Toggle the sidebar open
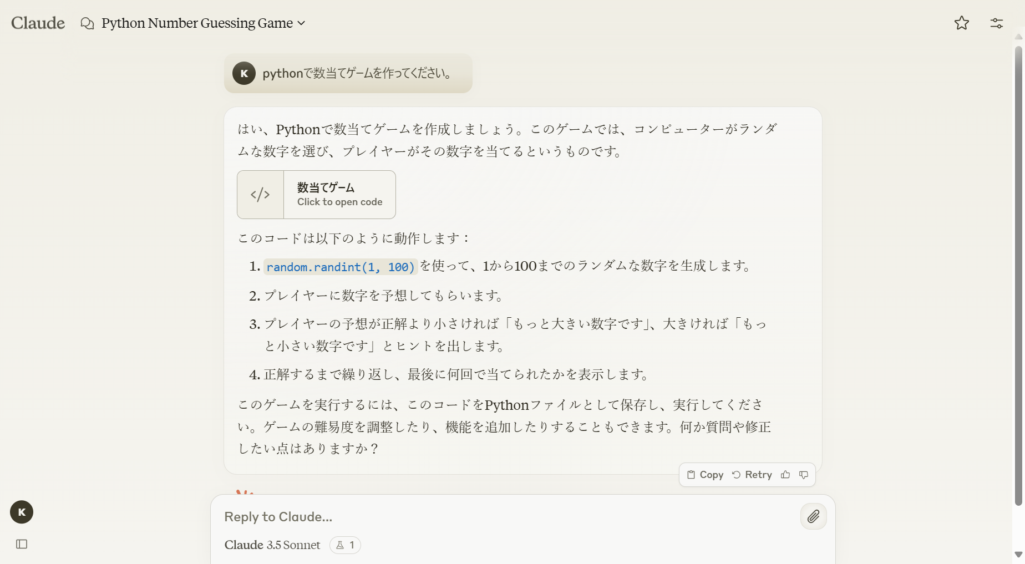Viewport: 1025px width, 564px height. click(x=21, y=545)
